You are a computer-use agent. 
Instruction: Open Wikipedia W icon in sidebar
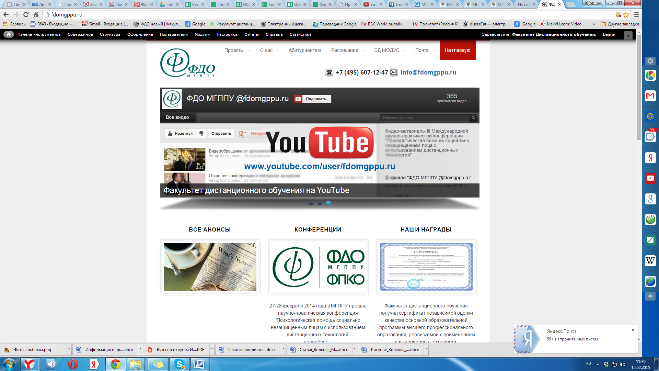[x=650, y=261]
